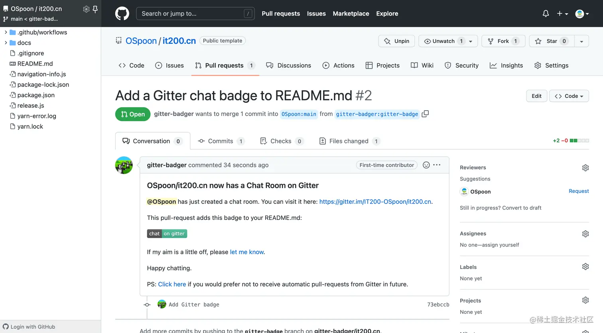Expand the docs folder
Viewport: 603px width, 333px height.
pyautogui.click(x=6, y=43)
